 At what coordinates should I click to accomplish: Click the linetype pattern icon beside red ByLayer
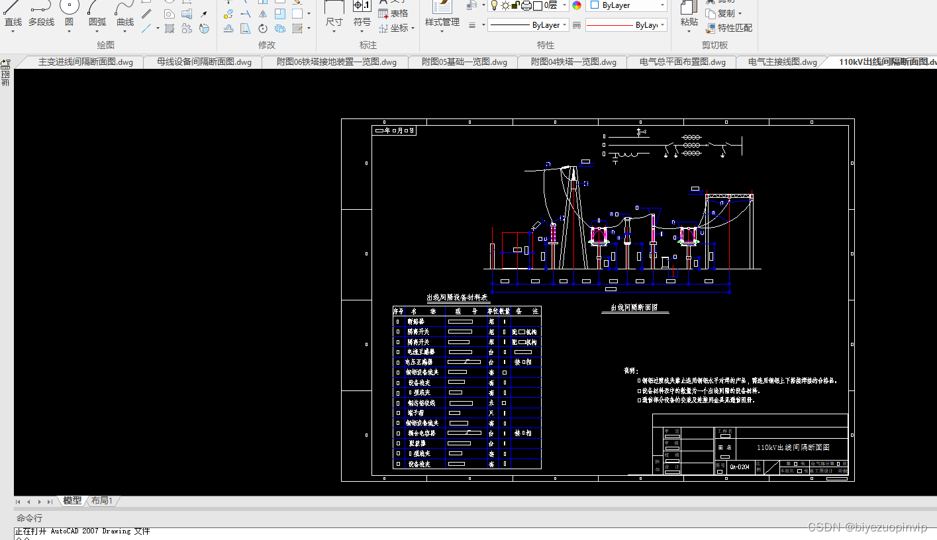pyautogui.click(x=577, y=25)
